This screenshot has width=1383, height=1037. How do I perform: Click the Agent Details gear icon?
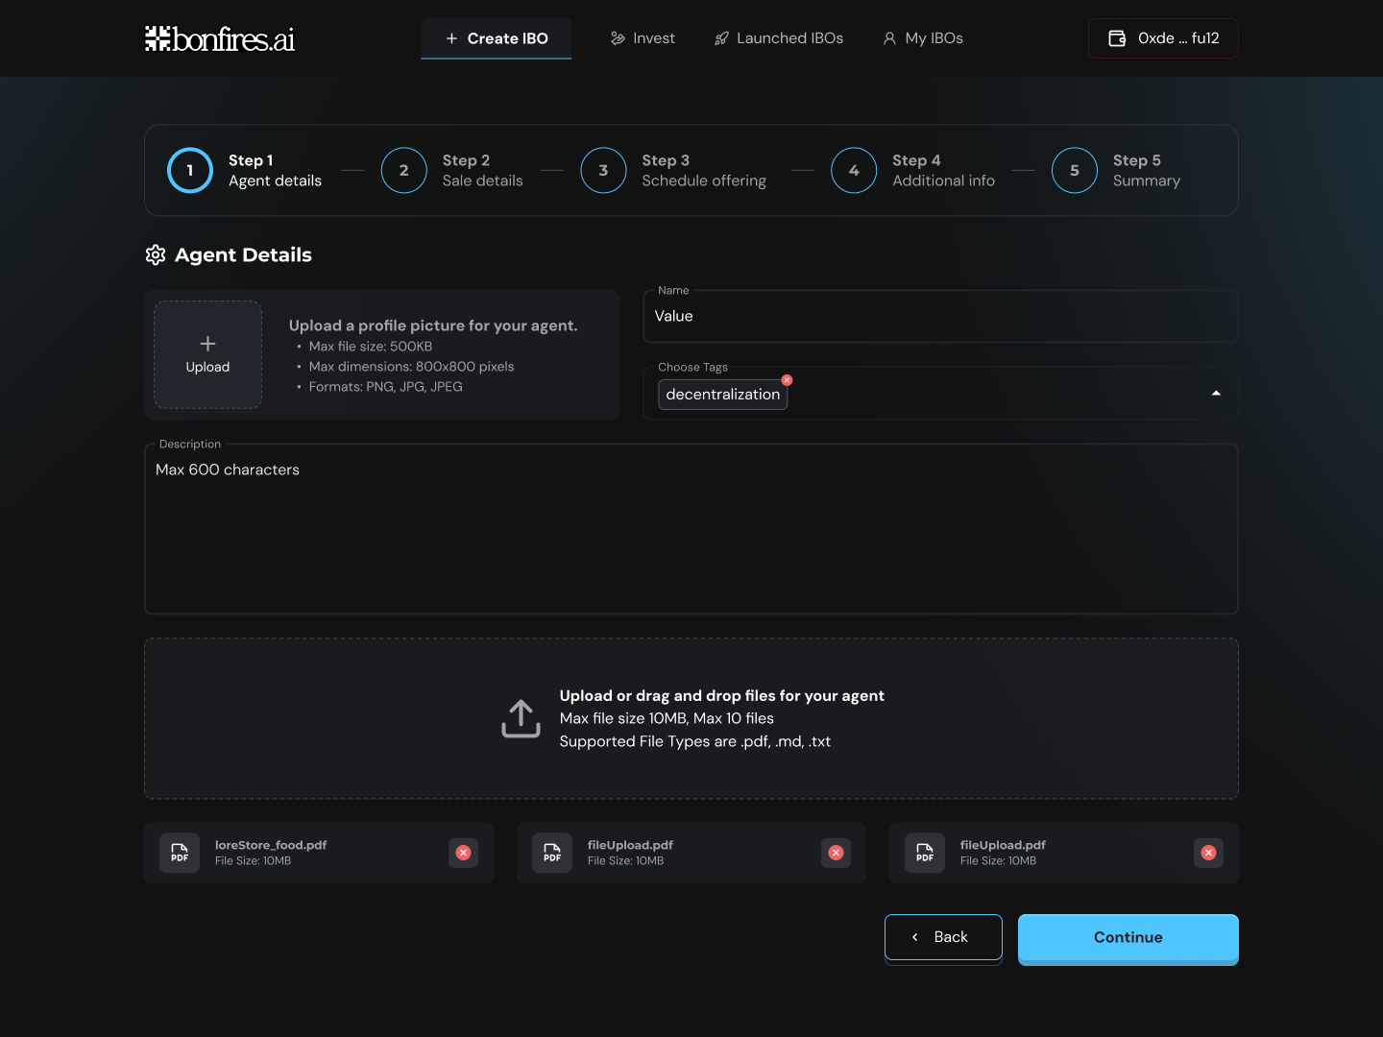(x=156, y=254)
